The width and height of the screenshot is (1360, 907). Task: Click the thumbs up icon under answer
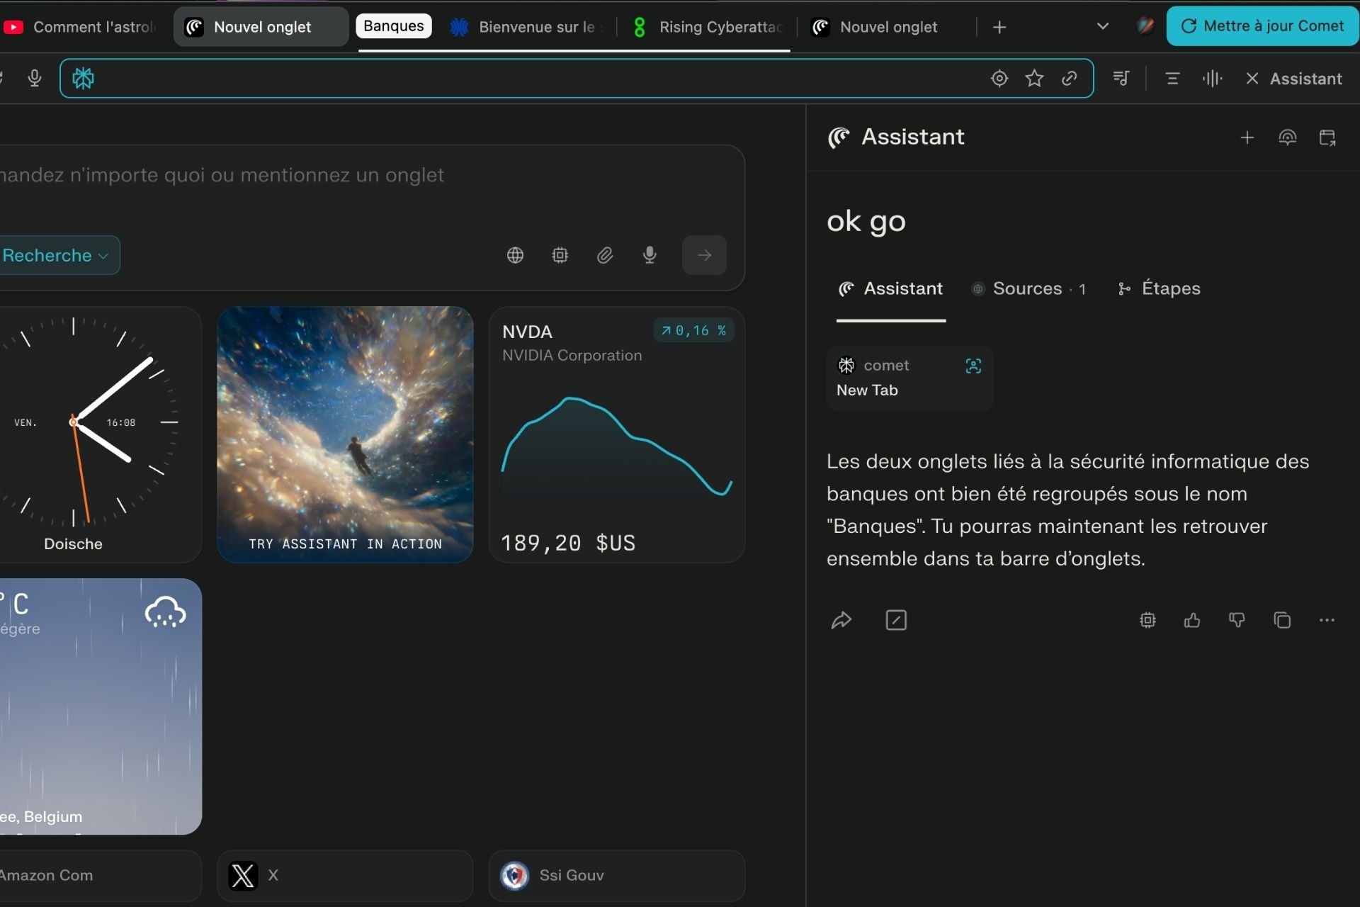[x=1192, y=621]
